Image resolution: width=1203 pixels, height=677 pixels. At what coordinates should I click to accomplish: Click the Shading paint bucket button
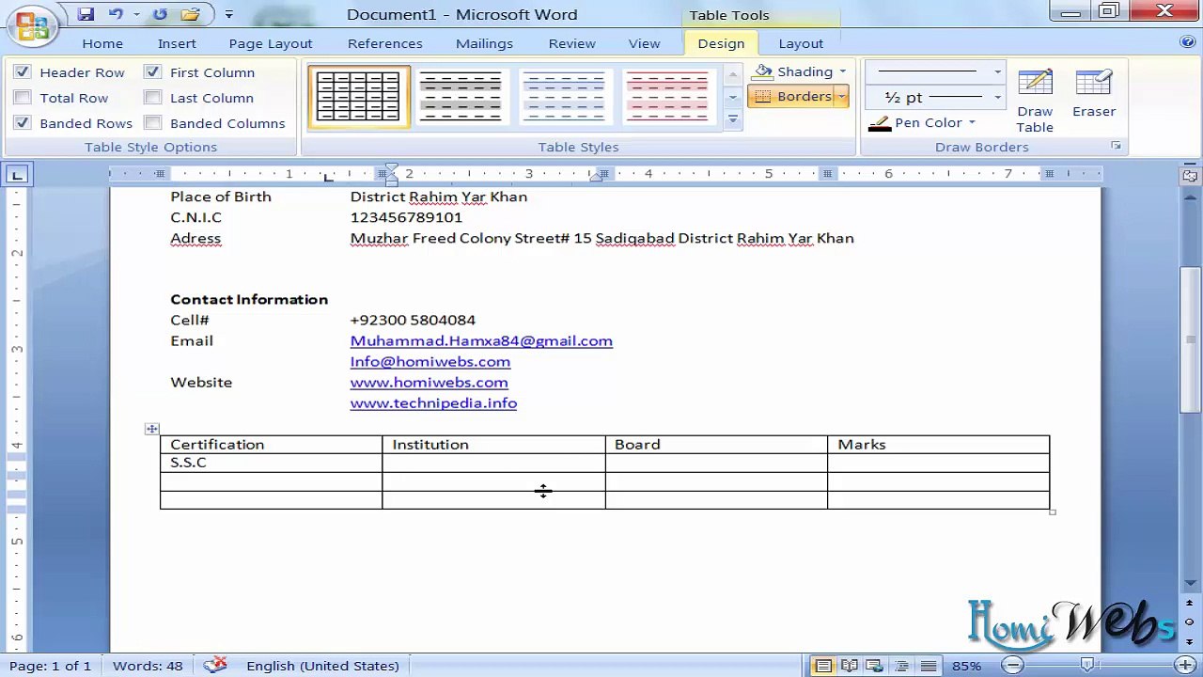[795, 71]
